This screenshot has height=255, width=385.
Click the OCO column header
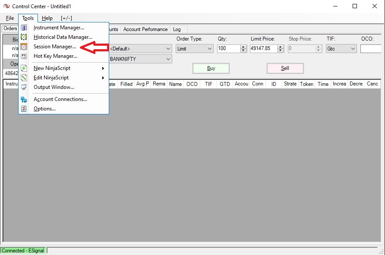[x=192, y=84]
